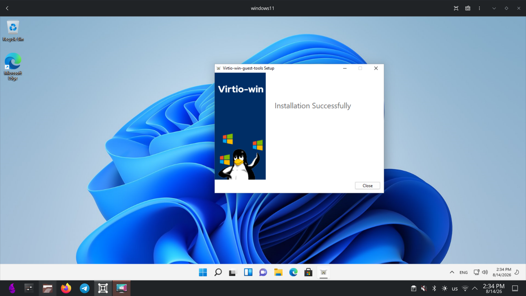Launch Chat from the Windows taskbar
Image resolution: width=526 pixels, height=296 pixels.
click(263, 272)
